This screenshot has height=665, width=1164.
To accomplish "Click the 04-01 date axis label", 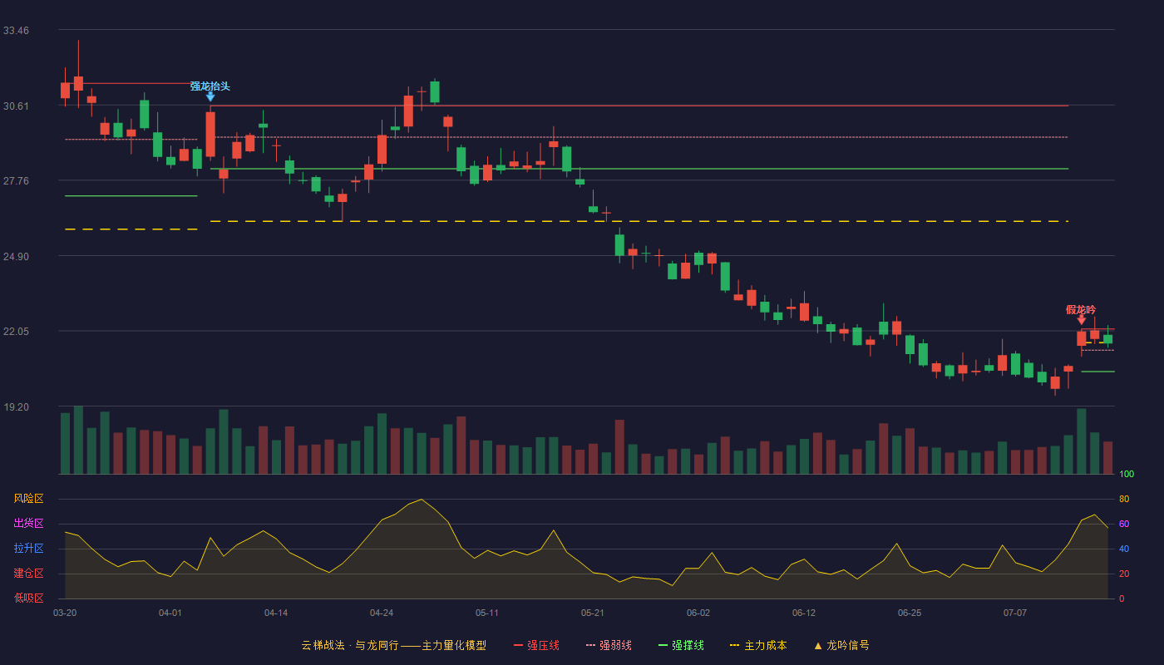I will pyautogui.click(x=170, y=613).
